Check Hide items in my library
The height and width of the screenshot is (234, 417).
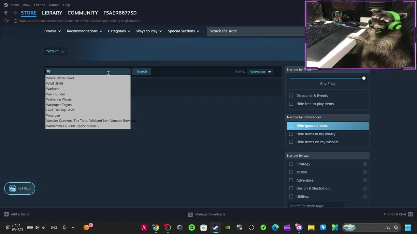291,134
